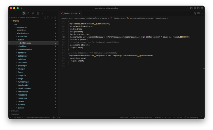Viewport: 213px width, 130px height.
Task: Toggle the bottom panel layout button
Action: 195,8
